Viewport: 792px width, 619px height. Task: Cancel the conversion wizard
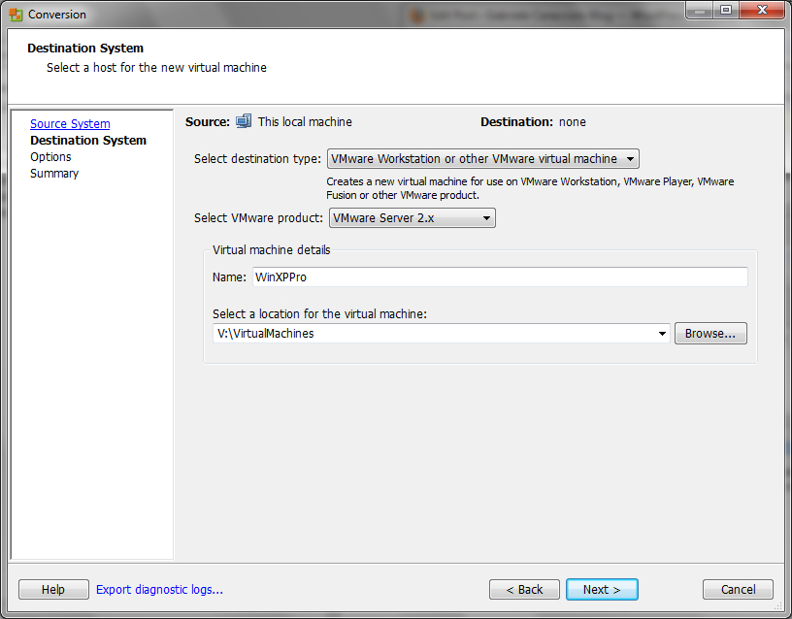(x=738, y=589)
